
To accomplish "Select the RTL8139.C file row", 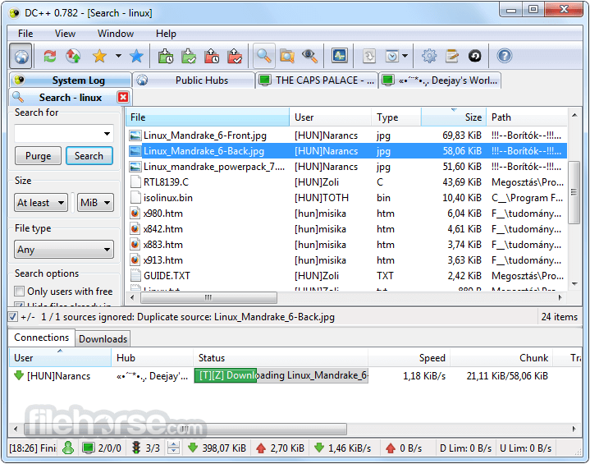I will 346,182.
